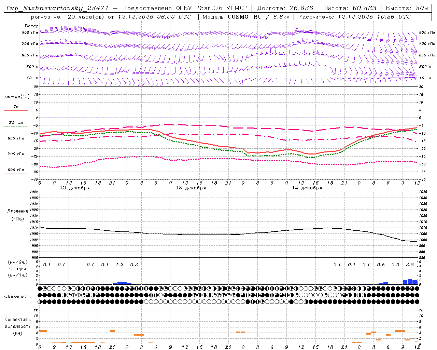Click the 10 м wind level label on left
Image resolution: width=437 pixels, height=350 pixels.
point(33,78)
